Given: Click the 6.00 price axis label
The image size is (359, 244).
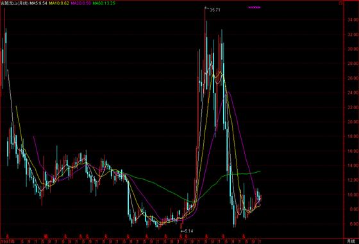Looking at the screenshot, I should click(353, 224).
